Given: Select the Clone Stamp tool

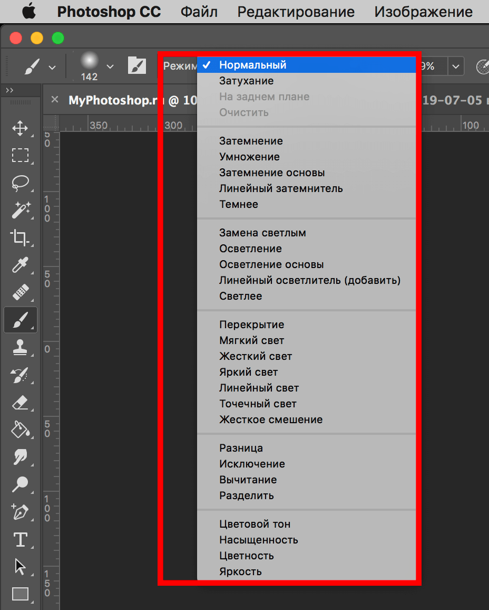Looking at the screenshot, I should point(20,347).
